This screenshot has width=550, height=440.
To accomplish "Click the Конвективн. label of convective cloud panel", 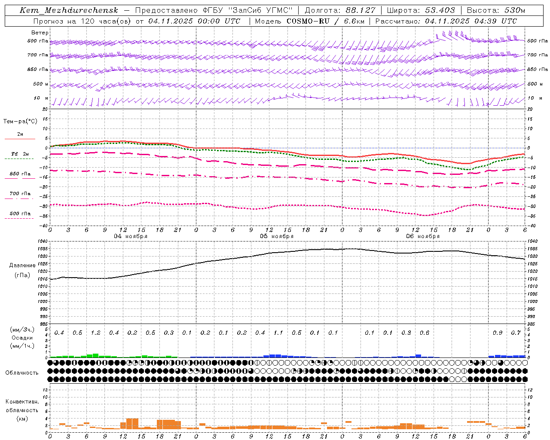I will 22,402.
